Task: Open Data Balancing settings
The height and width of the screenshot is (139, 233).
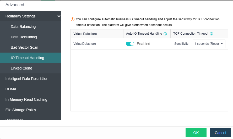Action: tap(23, 27)
